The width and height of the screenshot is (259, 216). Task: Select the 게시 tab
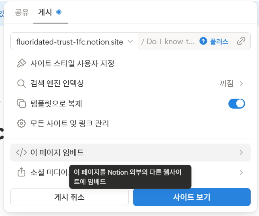(x=45, y=12)
